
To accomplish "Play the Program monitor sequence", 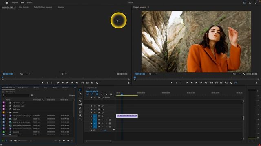I will coord(197,82).
